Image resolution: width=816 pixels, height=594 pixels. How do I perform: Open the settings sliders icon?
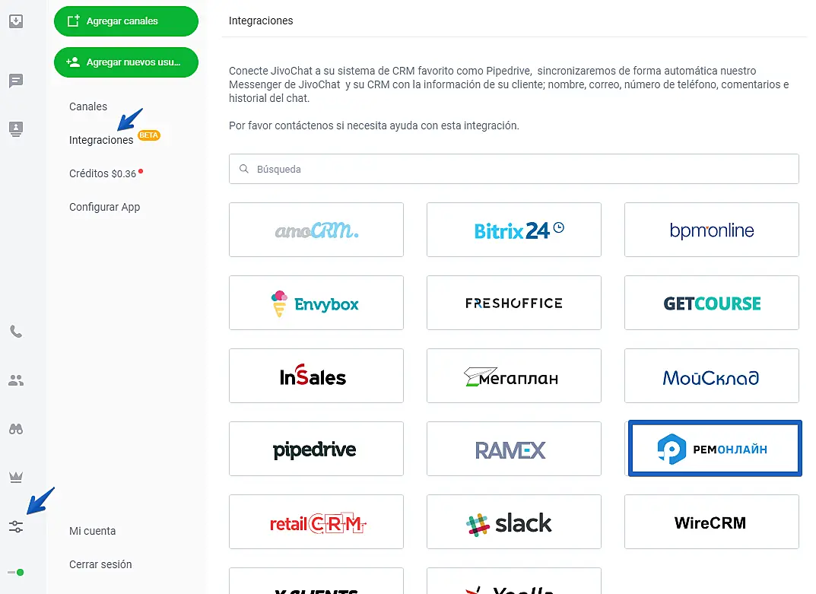(x=16, y=527)
